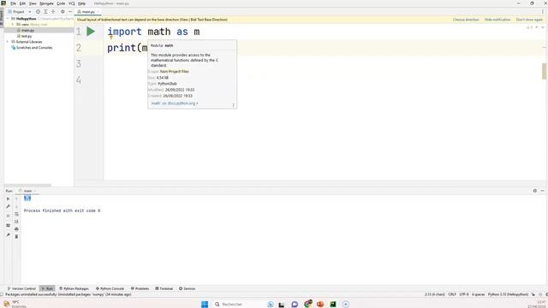
Task: Open the Problems tool window
Action: pos(140,288)
